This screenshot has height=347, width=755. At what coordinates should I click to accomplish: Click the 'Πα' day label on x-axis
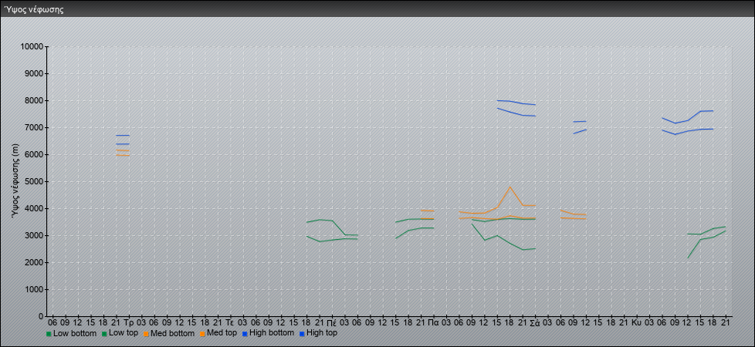click(x=433, y=322)
